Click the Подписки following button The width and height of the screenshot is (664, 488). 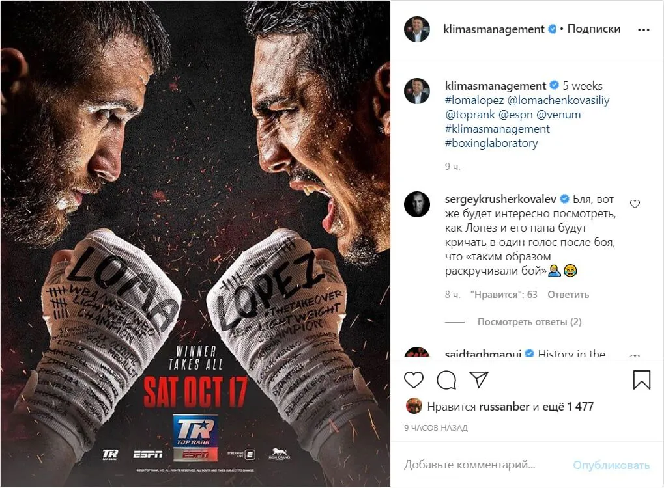tap(594, 29)
